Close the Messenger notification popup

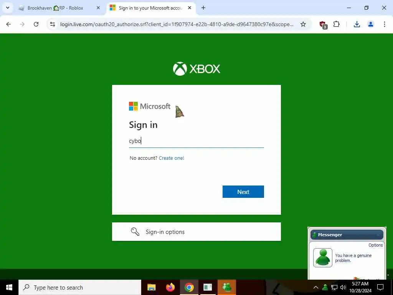[378, 235]
